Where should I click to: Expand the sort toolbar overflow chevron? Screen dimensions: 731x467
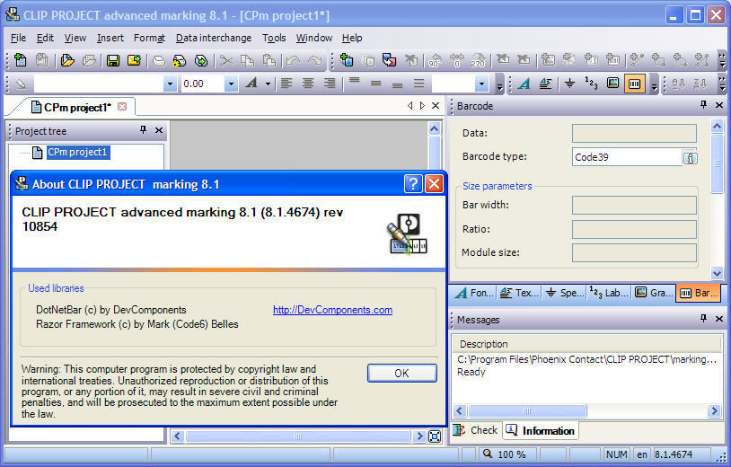[722, 84]
